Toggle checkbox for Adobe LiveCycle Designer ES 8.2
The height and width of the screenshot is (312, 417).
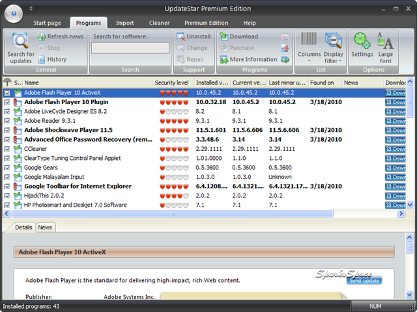click(x=7, y=111)
